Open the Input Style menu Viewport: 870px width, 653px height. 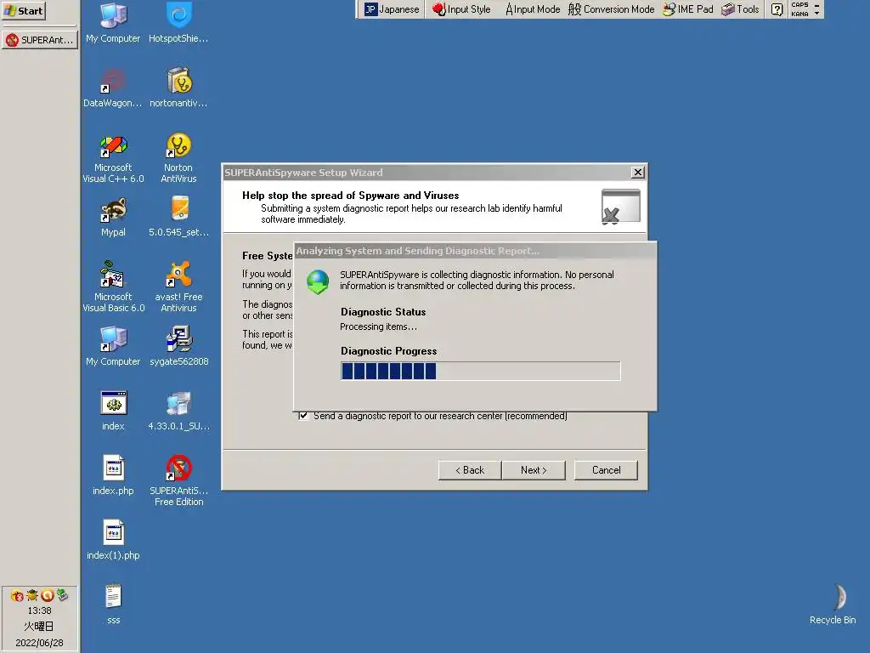coord(461,9)
